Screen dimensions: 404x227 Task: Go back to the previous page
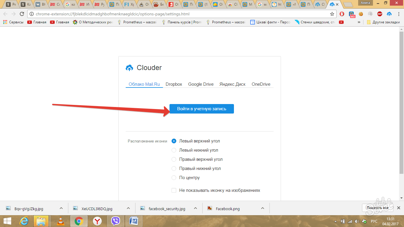5,14
